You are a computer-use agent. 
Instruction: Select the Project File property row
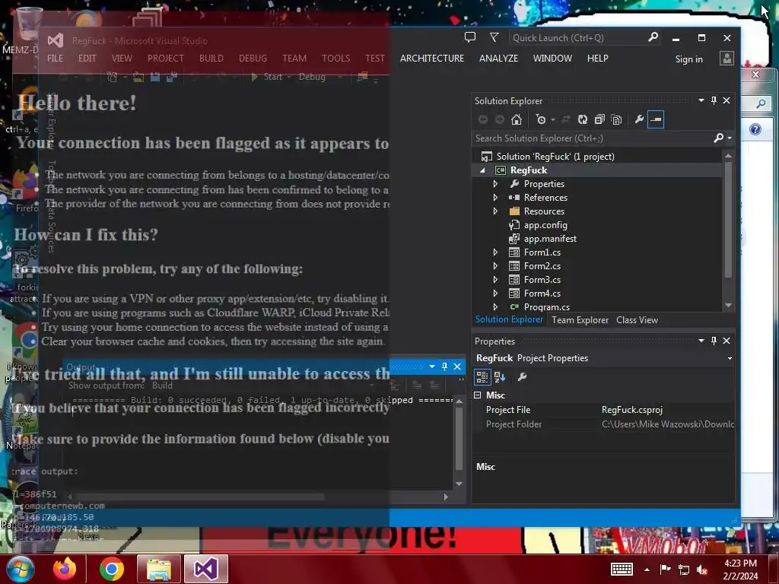coord(603,410)
